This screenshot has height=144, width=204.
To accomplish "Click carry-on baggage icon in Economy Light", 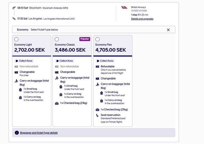I will 16,81.
